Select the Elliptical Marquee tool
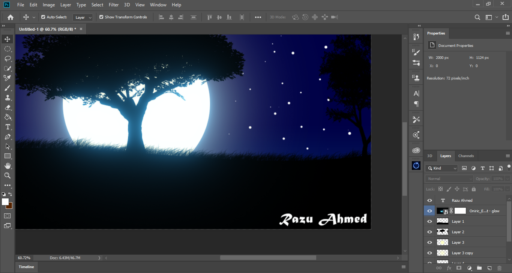This screenshot has width=512, height=273. (7, 49)
